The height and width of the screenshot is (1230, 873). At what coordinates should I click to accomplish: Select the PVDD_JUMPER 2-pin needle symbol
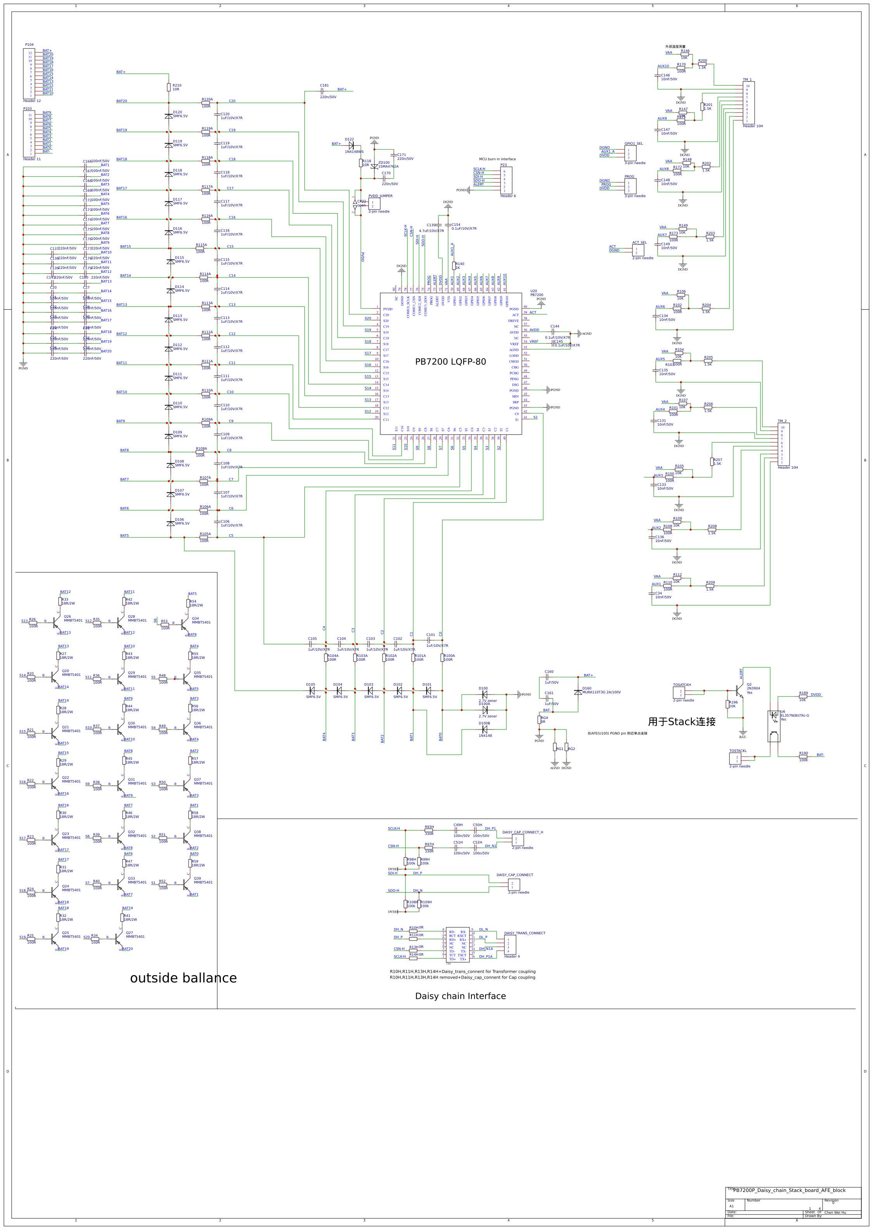click(374, 204)
